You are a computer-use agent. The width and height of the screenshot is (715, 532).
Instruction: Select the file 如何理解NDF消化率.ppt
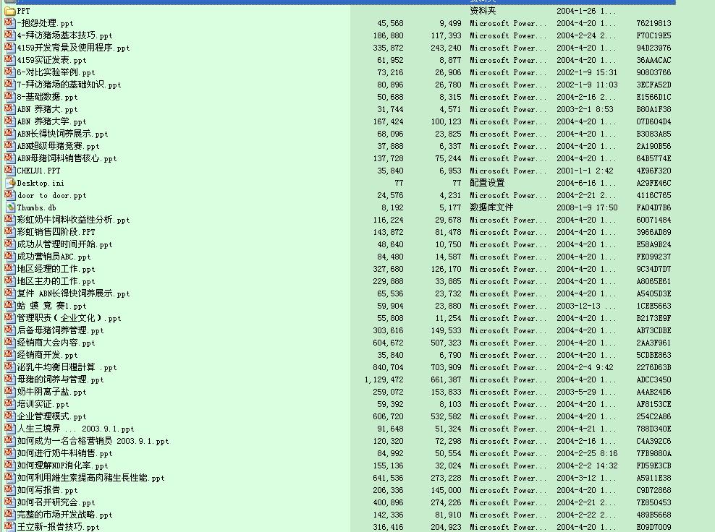[62, 465]
